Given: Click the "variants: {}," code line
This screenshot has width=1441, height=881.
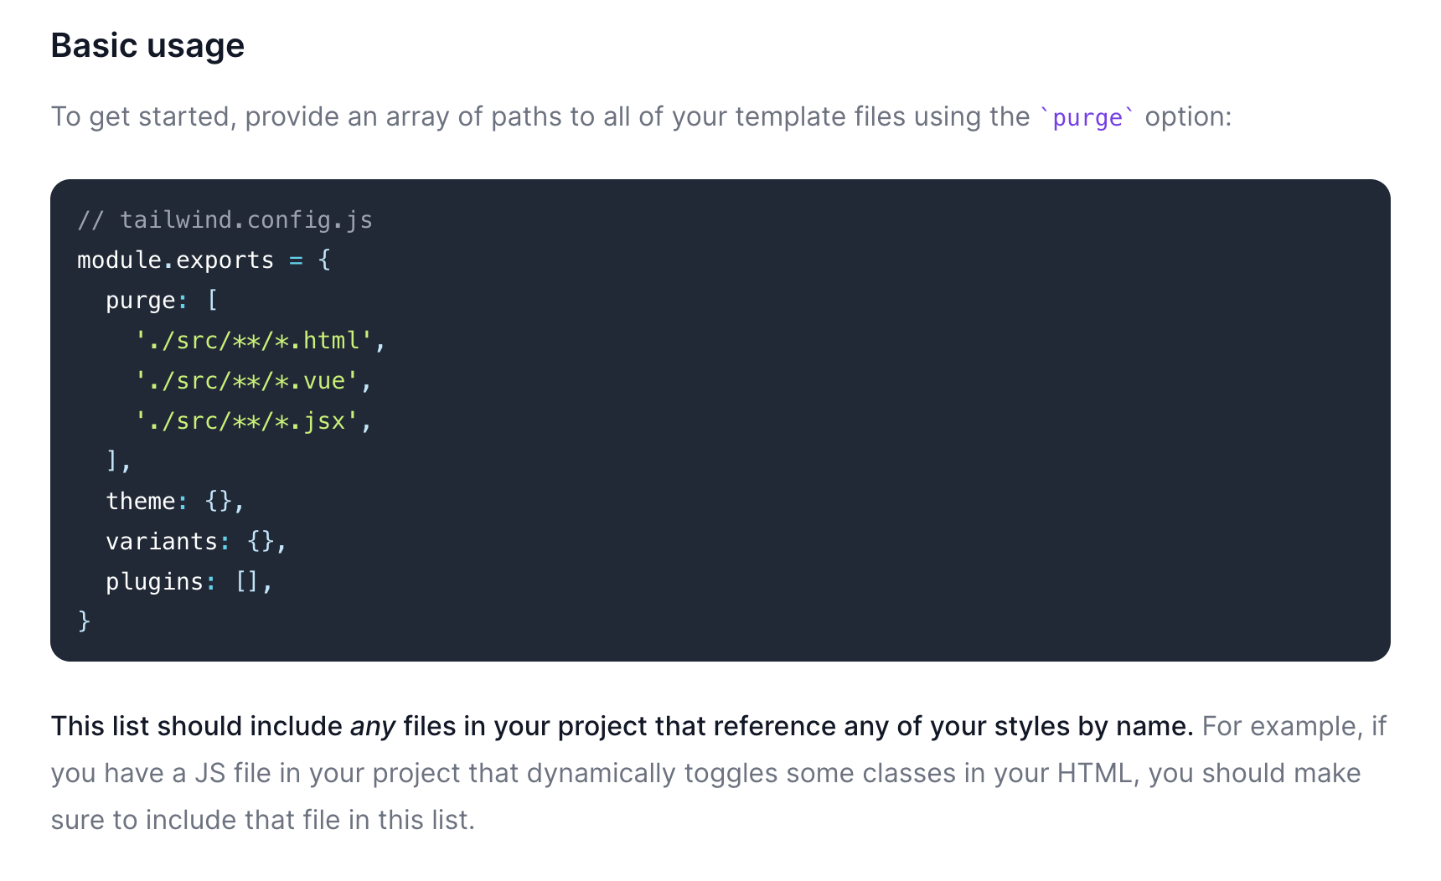Looking at the screenshot, I should (x=196, y=541).
